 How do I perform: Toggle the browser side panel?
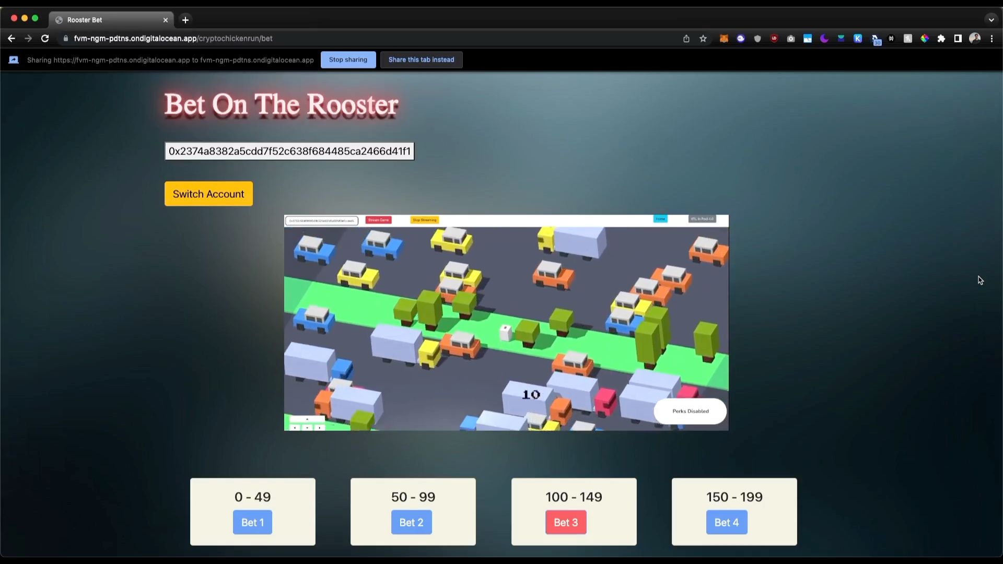(x=958, y=39)
